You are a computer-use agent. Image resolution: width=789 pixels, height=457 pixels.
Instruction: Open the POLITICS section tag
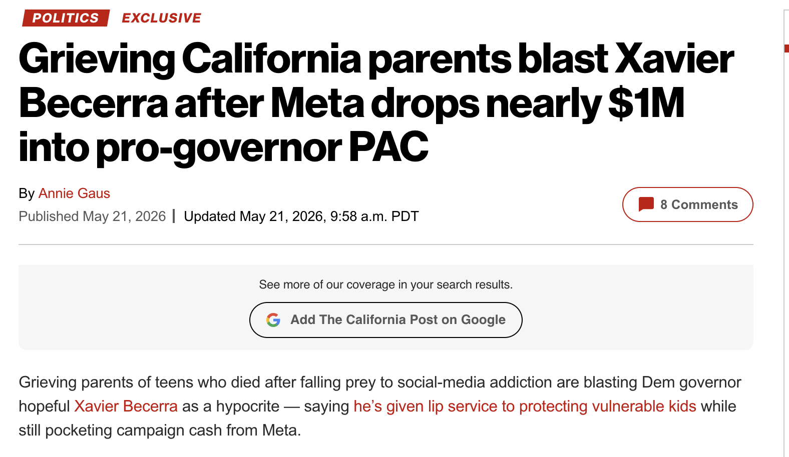pos(66,18)
